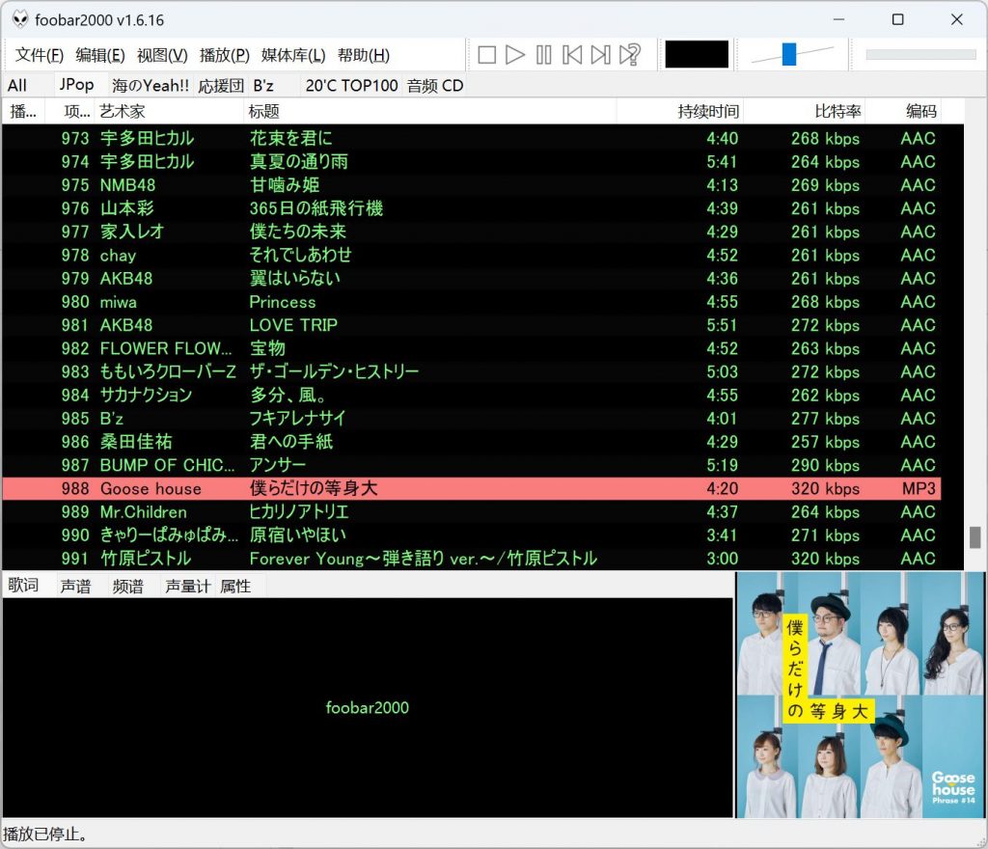Open the 播放(P) menu
This screenshot has height=849, width=988.
(x=224, y=55)
